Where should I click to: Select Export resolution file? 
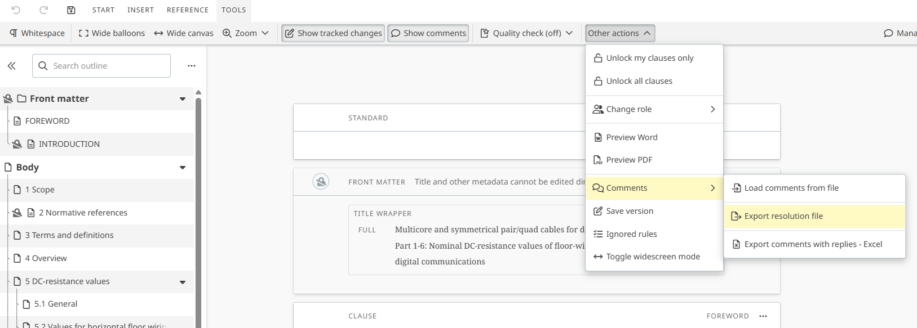pyautogui.click(x=783, y=216)
